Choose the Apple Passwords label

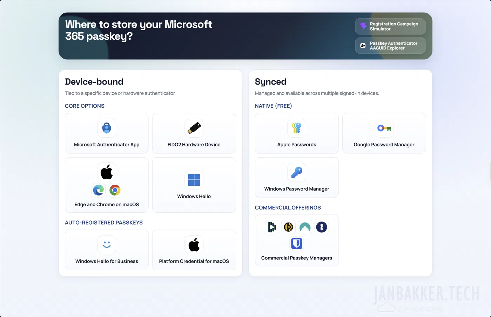pos(297,145)
